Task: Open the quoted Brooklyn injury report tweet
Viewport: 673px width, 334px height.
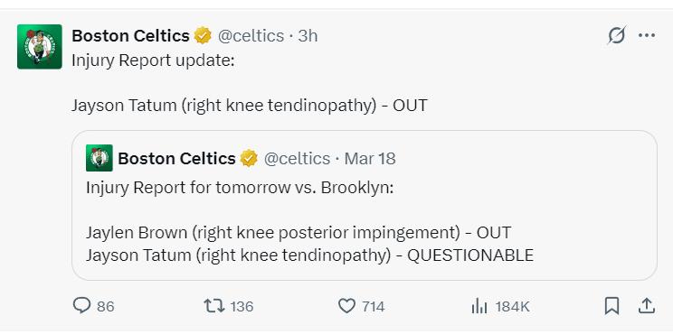Action: [364, 206]
